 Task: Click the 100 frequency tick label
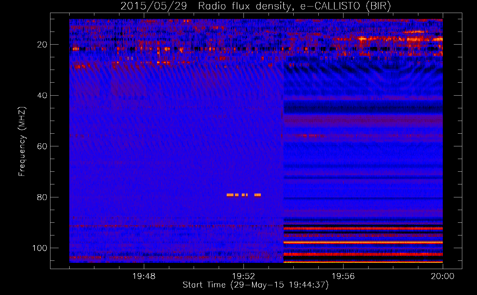click(x=40, y=248)
